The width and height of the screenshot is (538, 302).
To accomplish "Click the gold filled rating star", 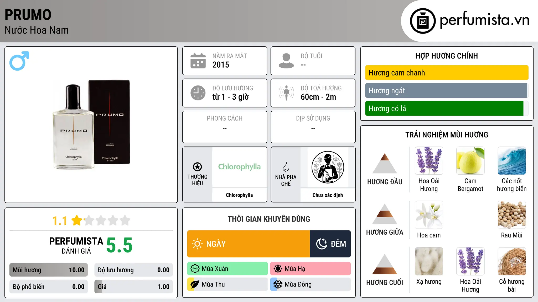I will [77, 220].
